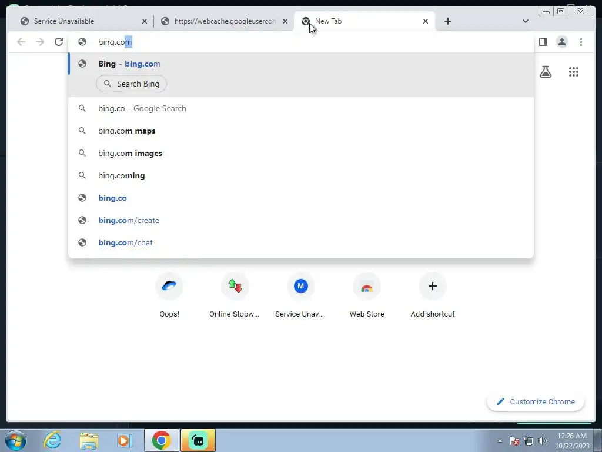The width and height of the screenshot is (602, 452).
Task: Choose the bing.com images suggestion
Action: 301,153
